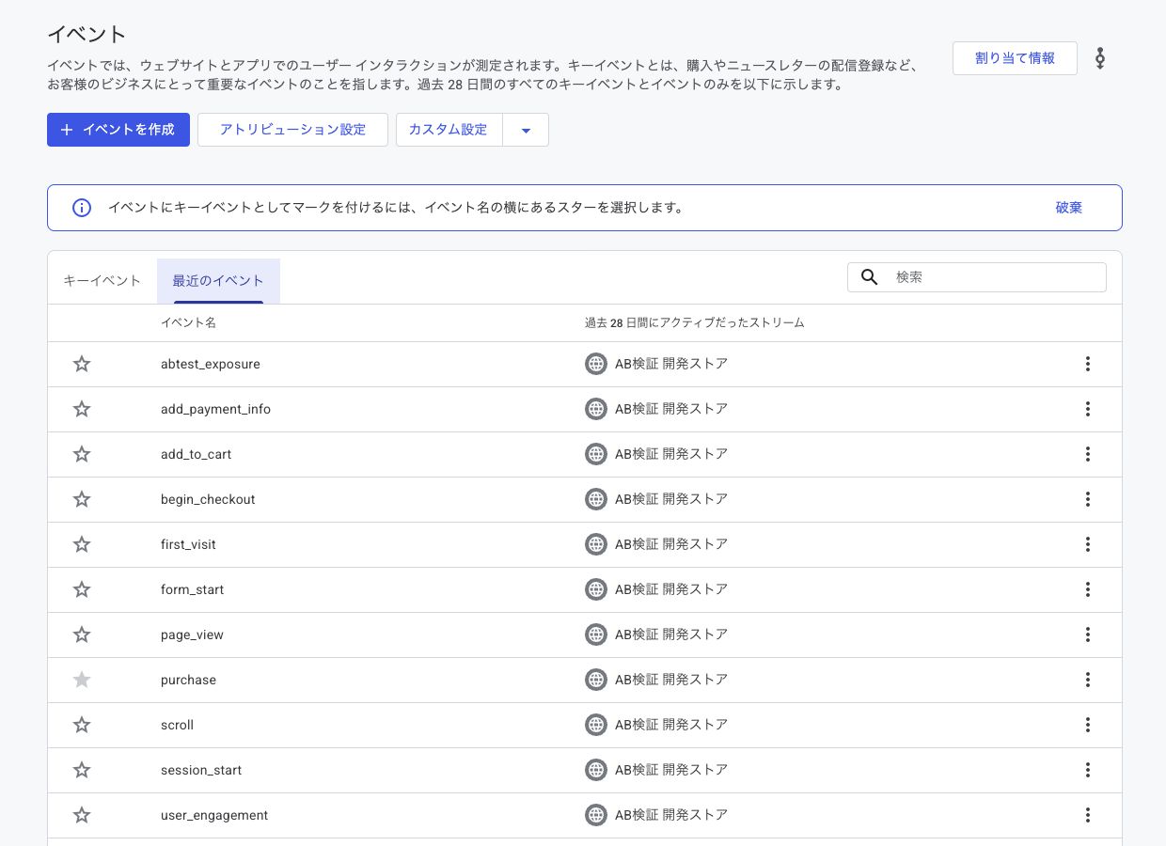Toggle the star next to begin_checkout
Viewport: 1166px width, 846px height.
(82, 499)
